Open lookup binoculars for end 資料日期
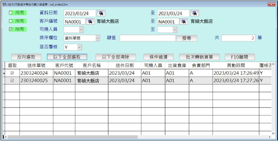Image resolution: width=278 pixels, height=141 pixels. 195,13
